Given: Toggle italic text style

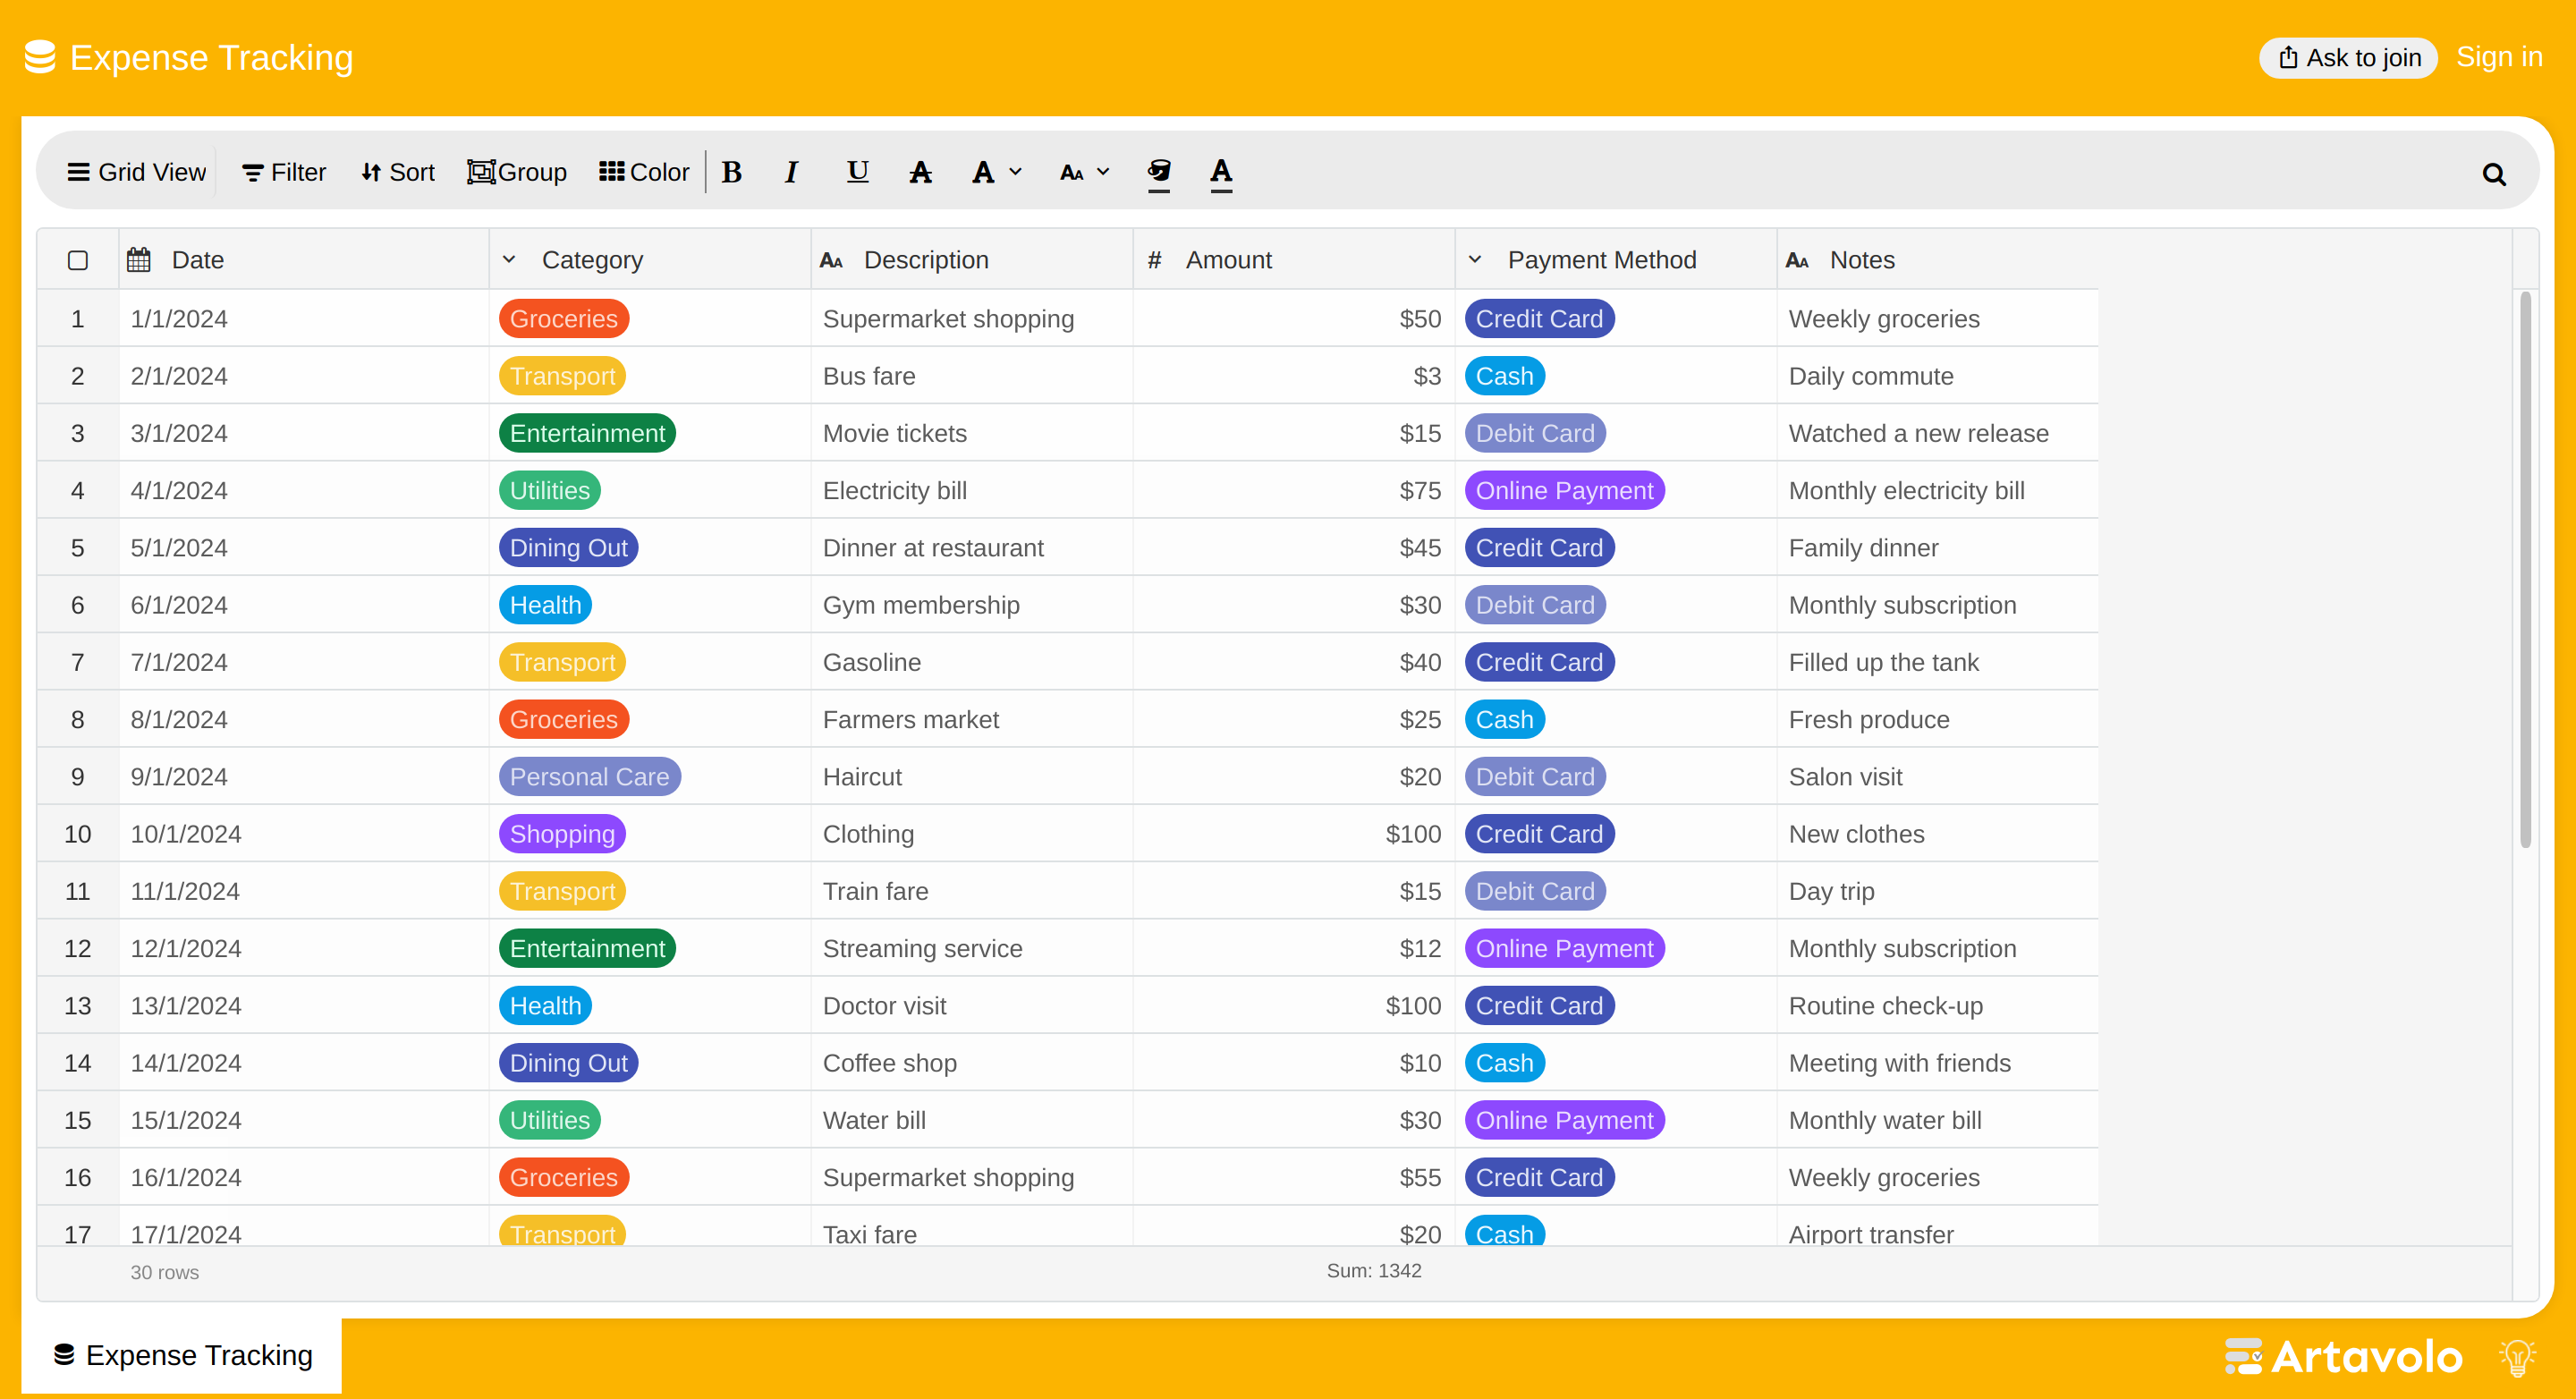Looking at the screenshot, I should (791, 172).
